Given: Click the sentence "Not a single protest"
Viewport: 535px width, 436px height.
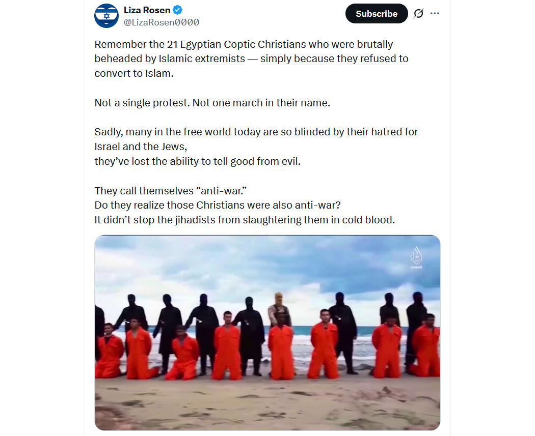Looking at the screenshot, I should click(x=142, y=103).
